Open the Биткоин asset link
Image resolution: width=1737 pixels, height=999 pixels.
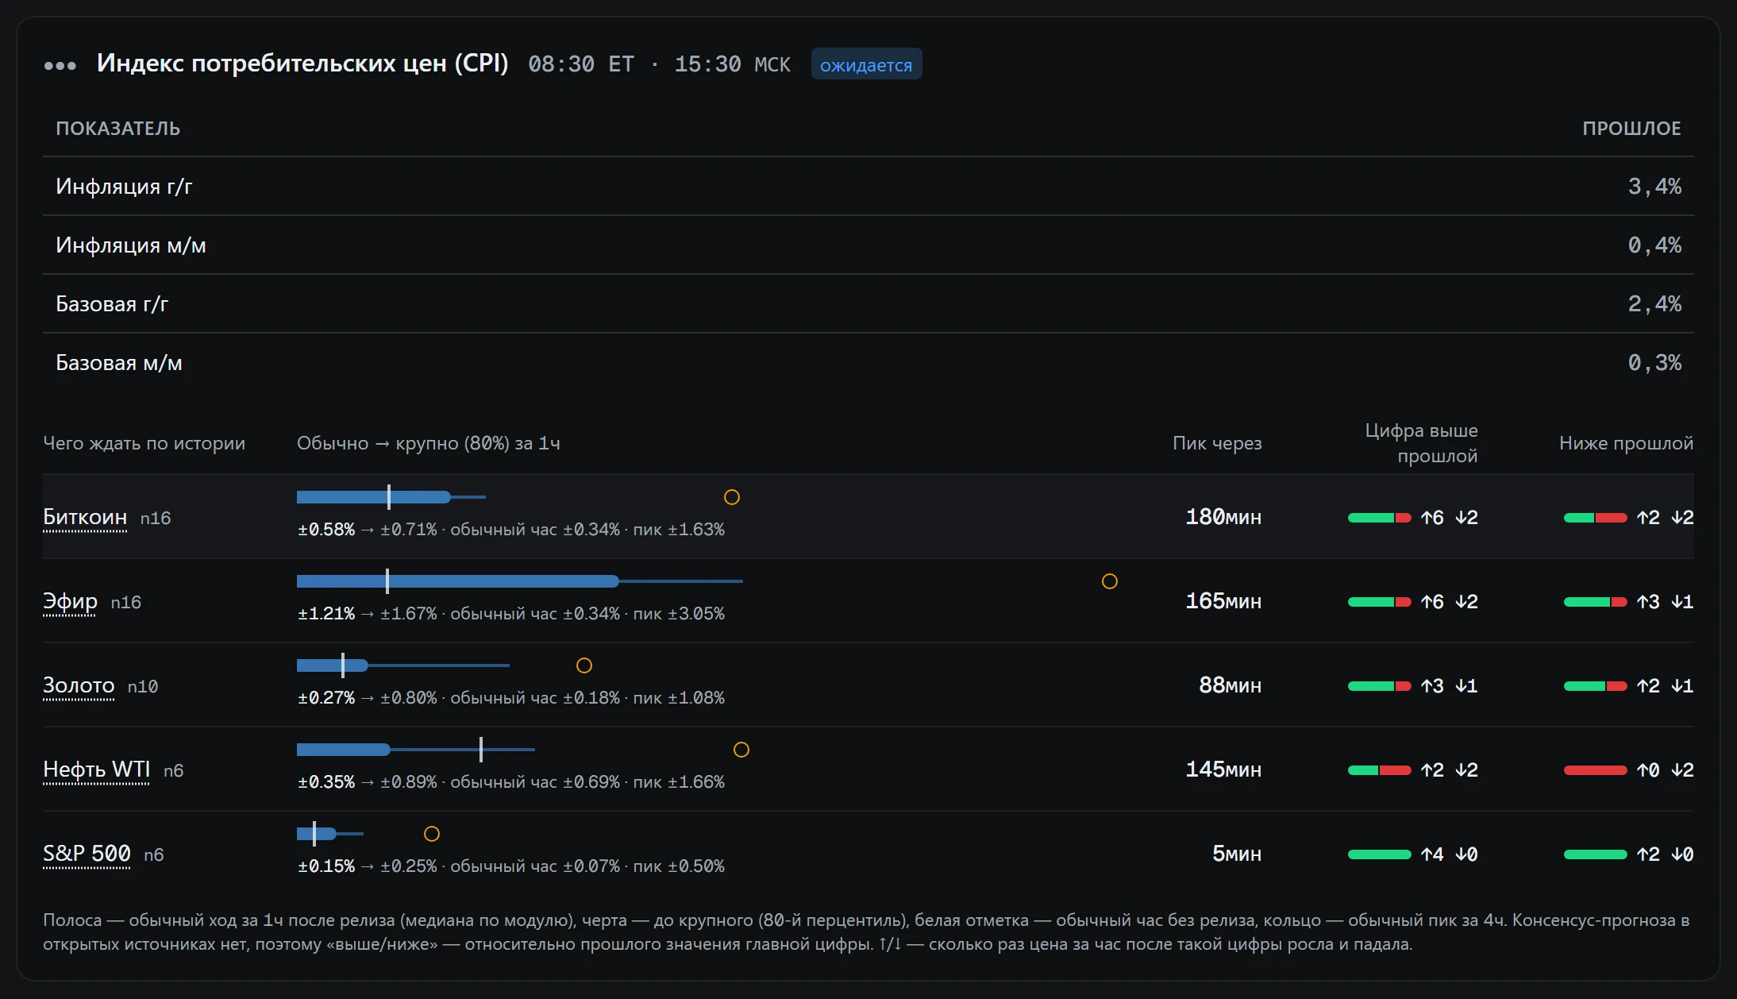click(x=85, y=517)
